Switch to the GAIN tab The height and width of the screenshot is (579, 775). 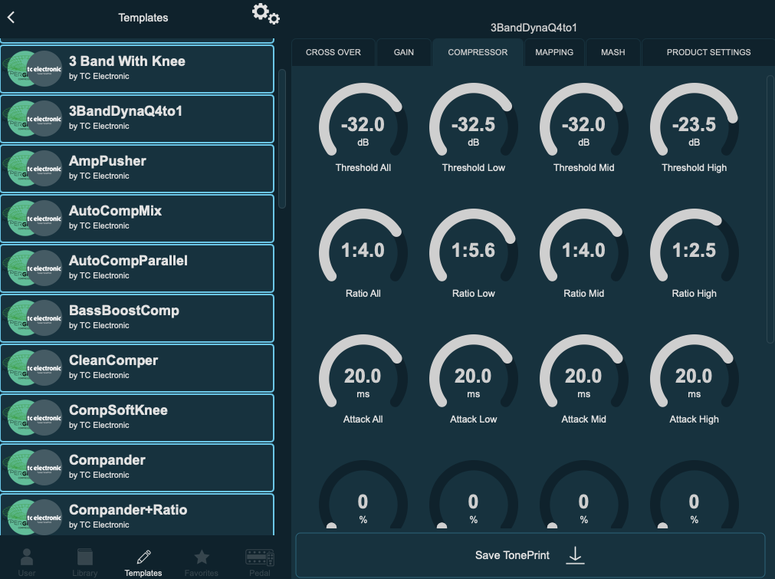tap(404, 52)
